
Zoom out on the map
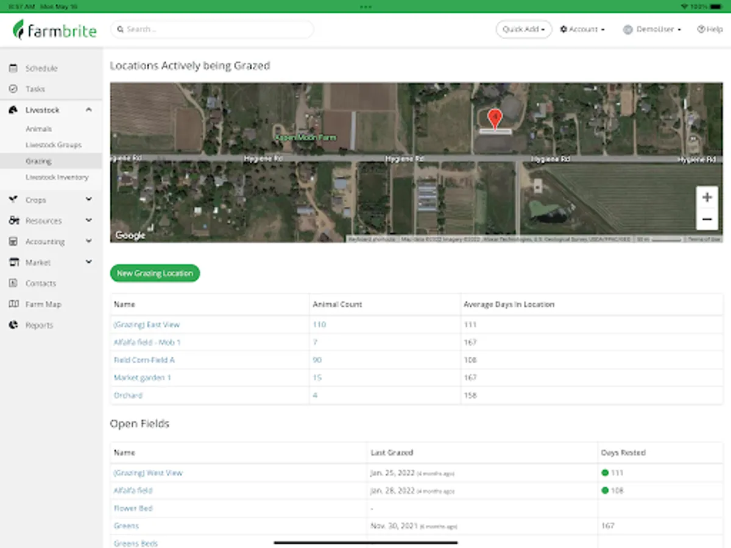(x=707, y=219)
